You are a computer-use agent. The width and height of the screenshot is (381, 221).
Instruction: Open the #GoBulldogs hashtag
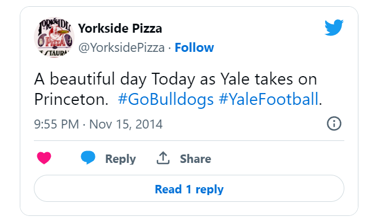[166, 99]
